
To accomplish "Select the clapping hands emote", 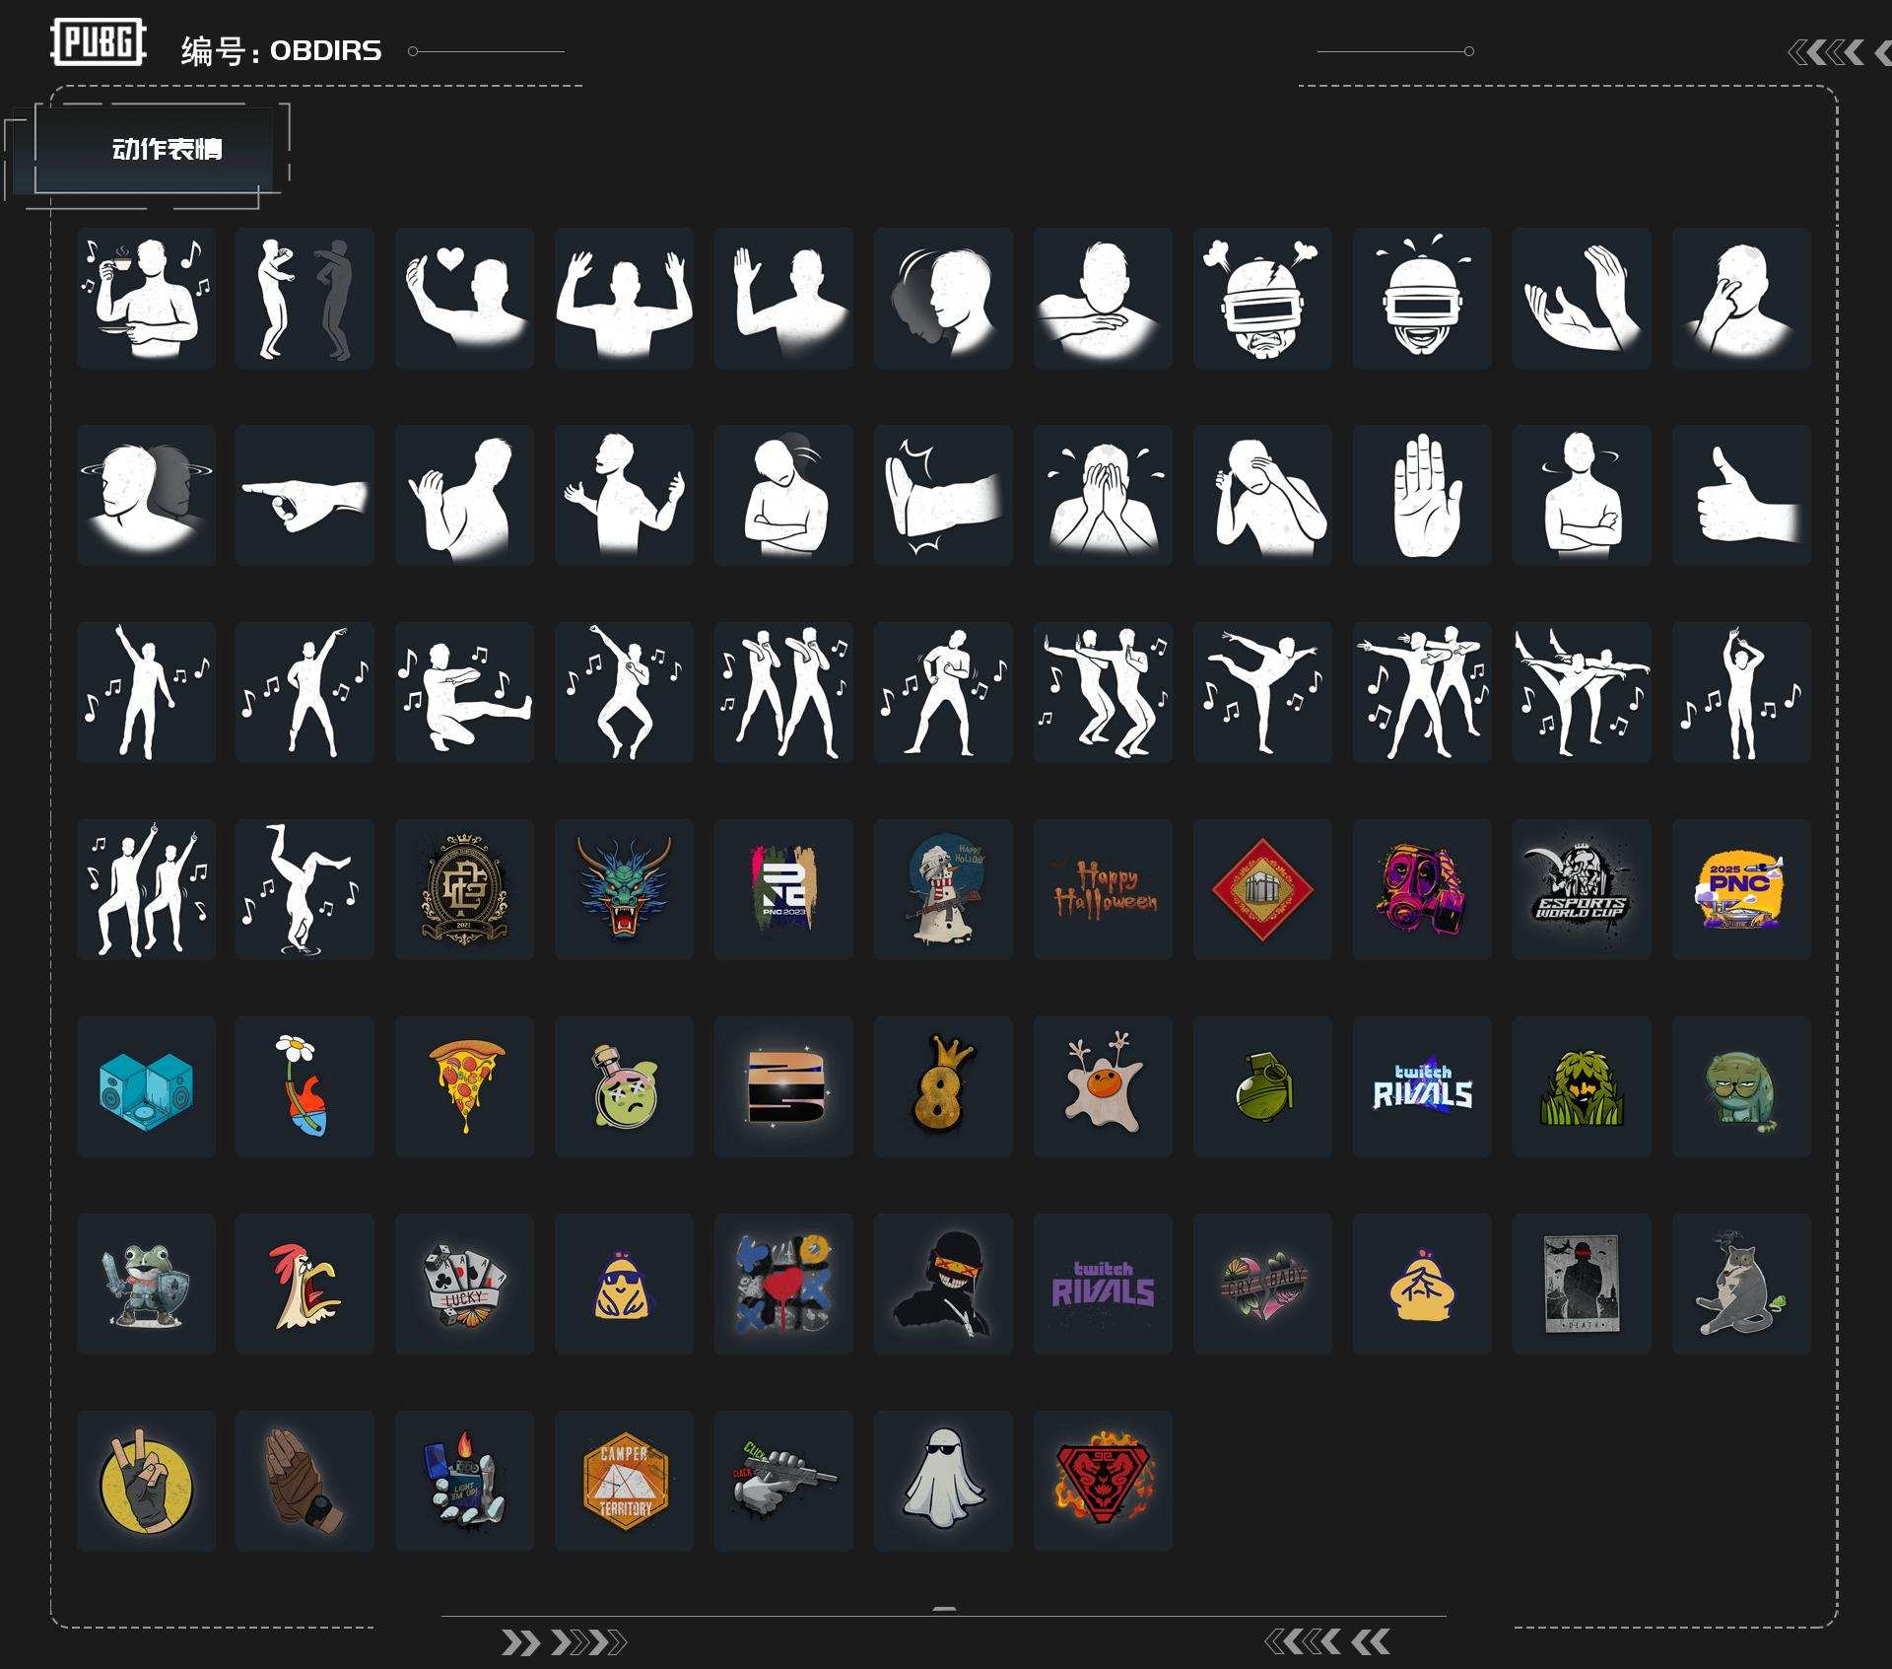I will 1581,298.
